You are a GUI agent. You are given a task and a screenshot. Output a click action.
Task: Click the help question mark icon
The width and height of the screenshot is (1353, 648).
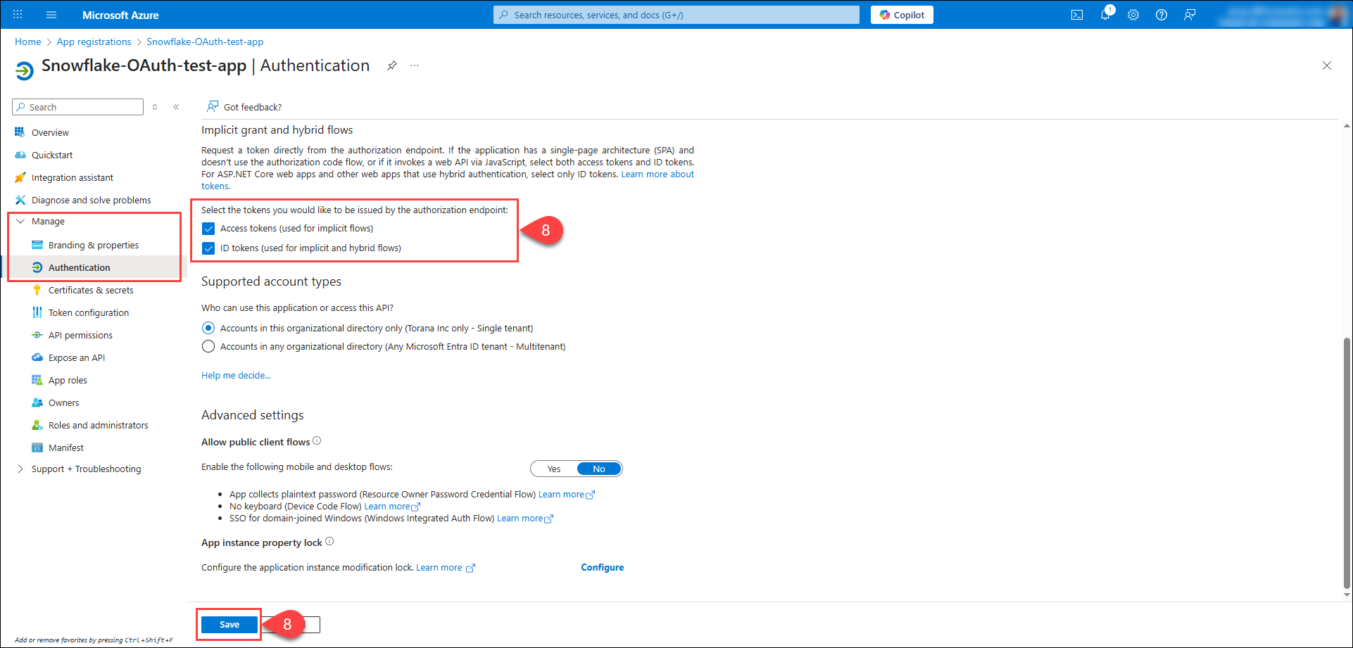[1161, 15]
